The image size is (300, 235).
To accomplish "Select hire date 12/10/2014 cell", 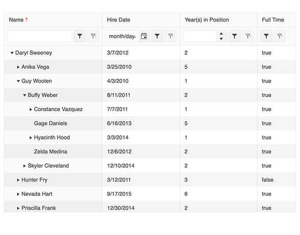I will [x=141, y=166].
